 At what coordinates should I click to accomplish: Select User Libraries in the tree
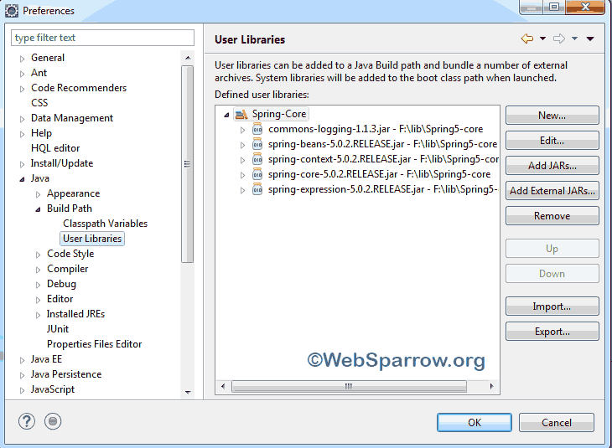[92, 239]
